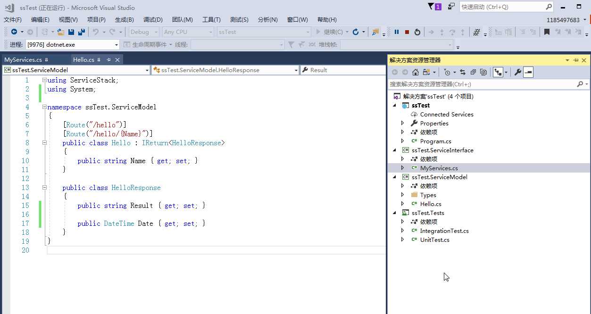Screen dimensions: 591x314
Task: Restart the debugging session
Action: pyautogui.click(x=417, y=32)
